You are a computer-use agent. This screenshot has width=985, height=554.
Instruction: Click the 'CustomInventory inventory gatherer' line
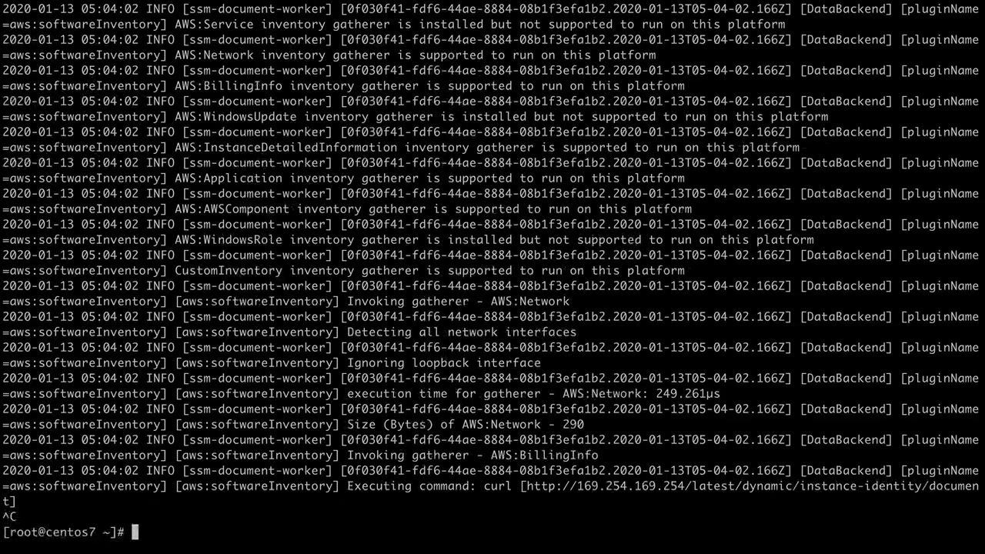coord(429,270)
